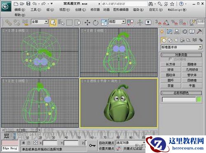Expand the quick access toolbar dropdown arrow

[51, 4]
